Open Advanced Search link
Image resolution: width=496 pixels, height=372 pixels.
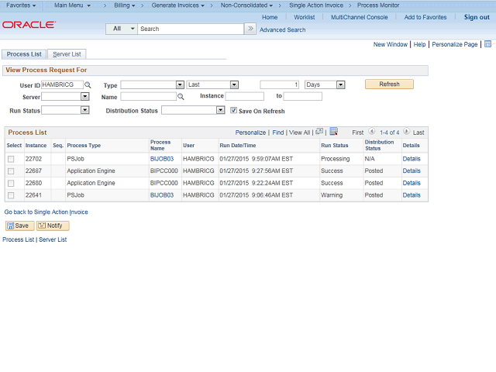(x=282, y=29)
